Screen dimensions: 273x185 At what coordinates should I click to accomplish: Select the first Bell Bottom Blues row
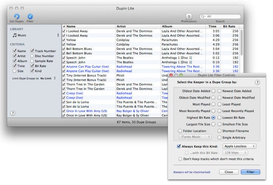(x=151, y=49)
